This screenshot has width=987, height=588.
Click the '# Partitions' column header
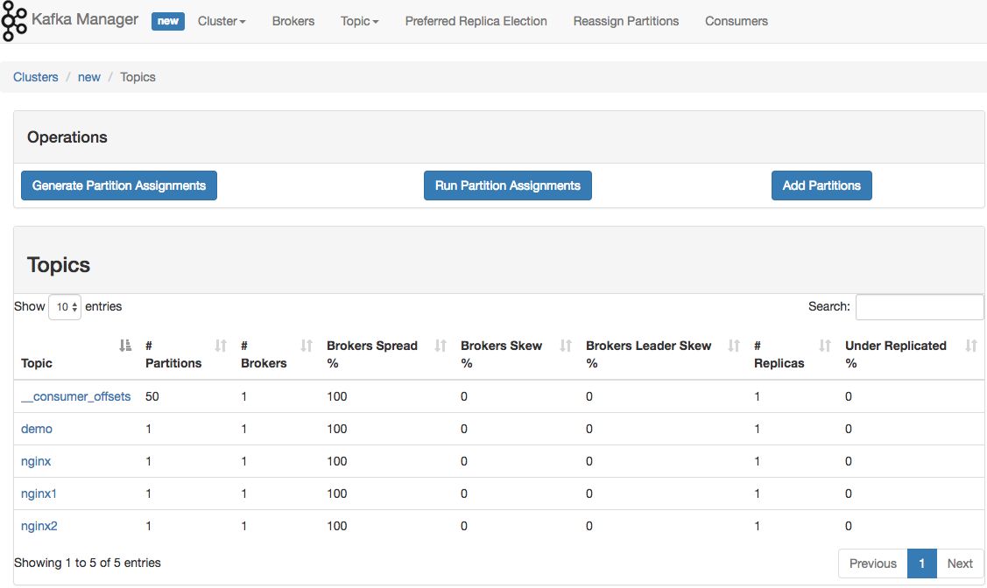173,354
